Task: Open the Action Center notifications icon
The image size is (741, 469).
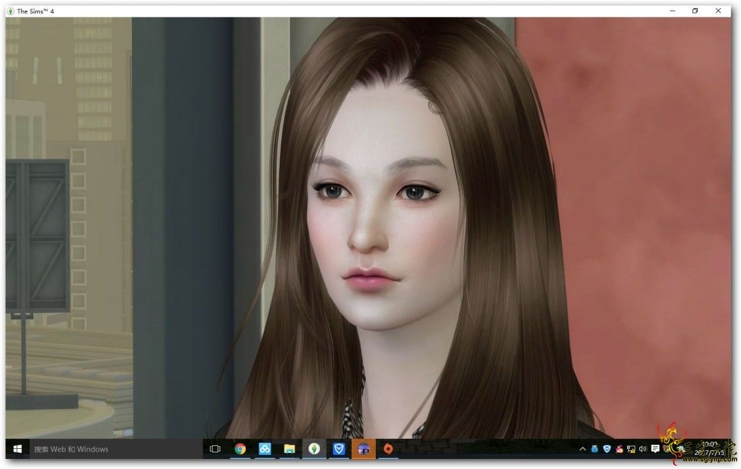Action: (655, 449)
